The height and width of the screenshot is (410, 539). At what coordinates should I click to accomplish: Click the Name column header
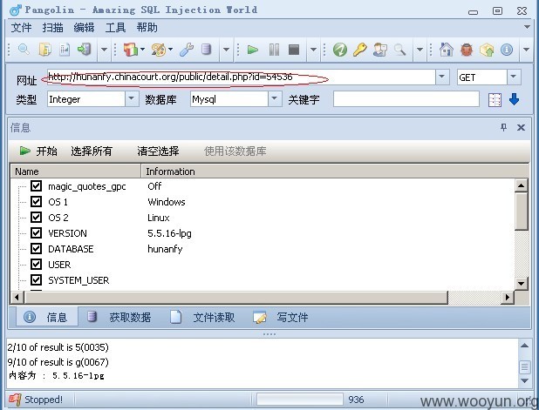76,171
